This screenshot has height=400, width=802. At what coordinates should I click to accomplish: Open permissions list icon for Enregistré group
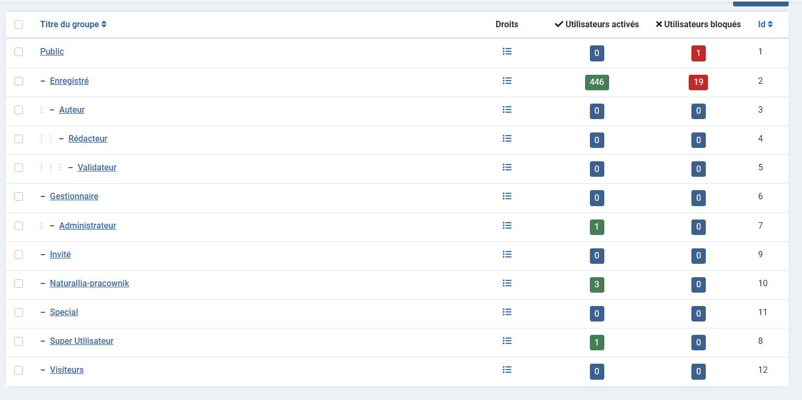[507, 81]
